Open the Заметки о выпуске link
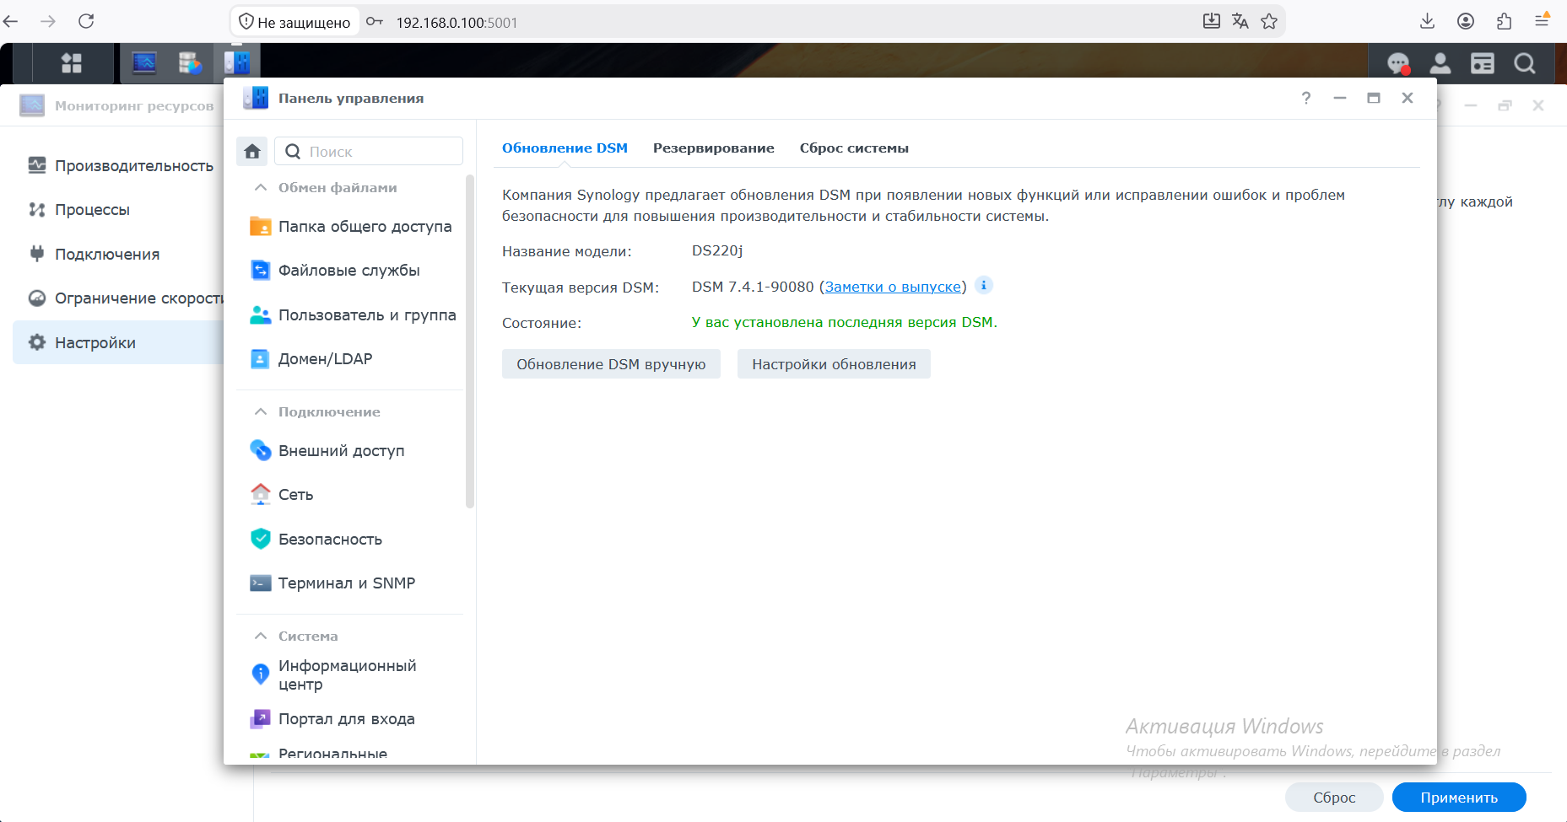Viewport: 1567px width, 822px height. (x=893, y=287)
